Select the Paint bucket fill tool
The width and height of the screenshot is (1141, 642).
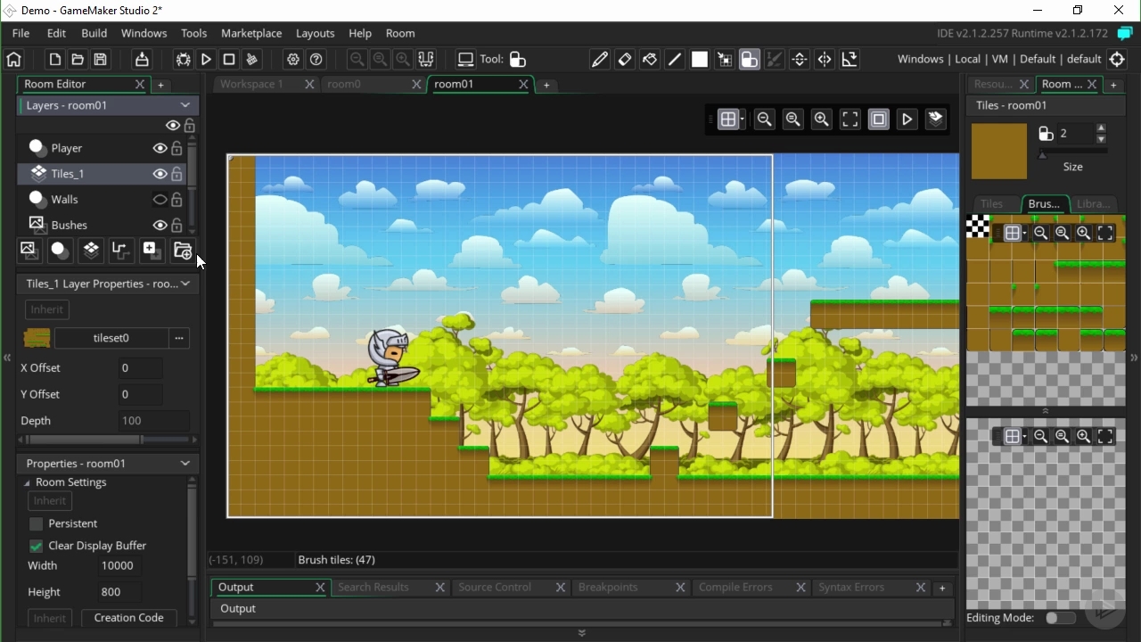[650, 59]
